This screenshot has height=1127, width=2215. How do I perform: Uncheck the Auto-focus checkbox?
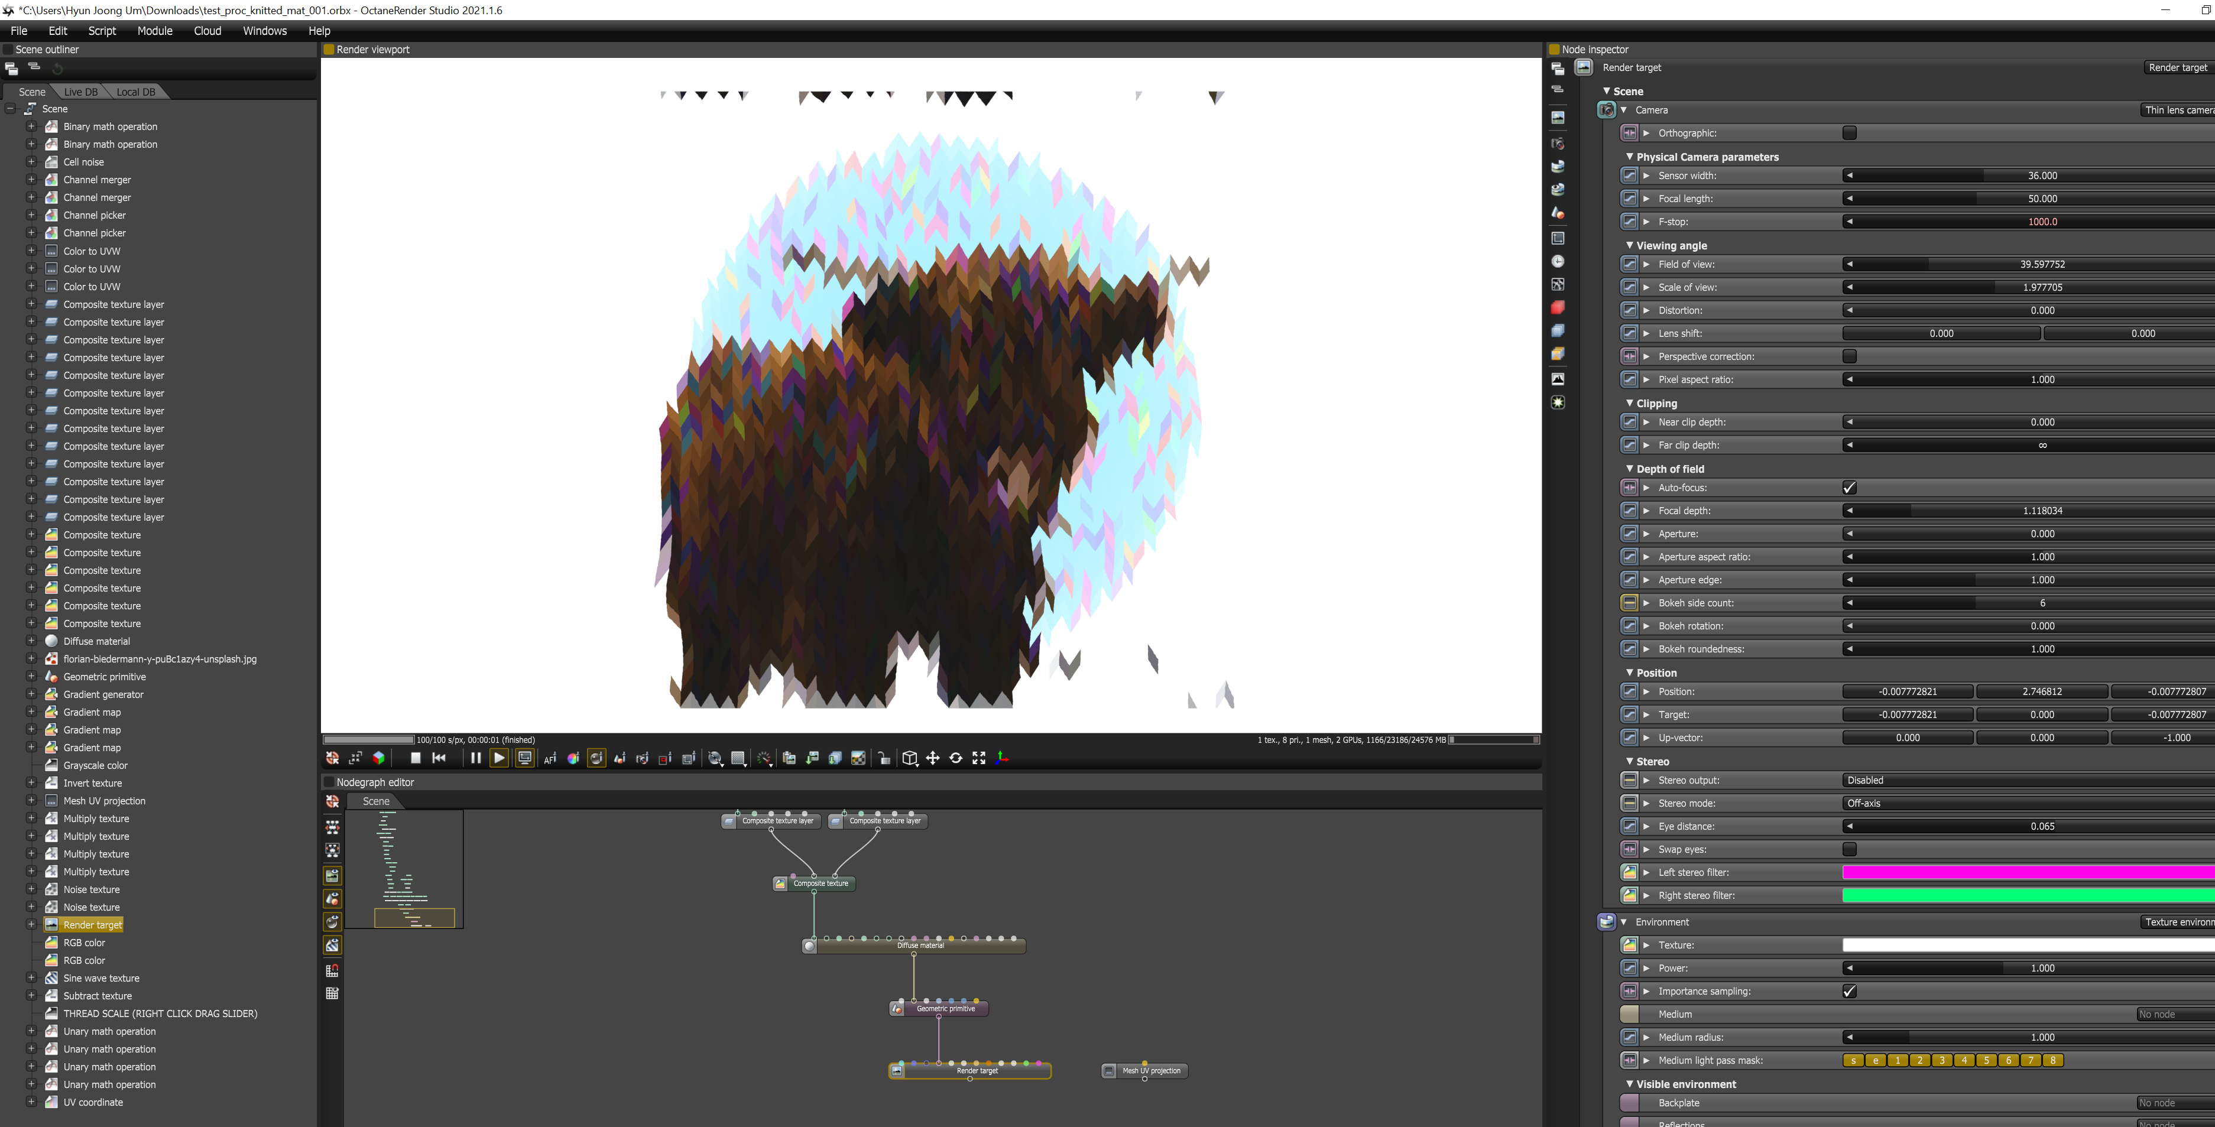[x=1850, y=488]
